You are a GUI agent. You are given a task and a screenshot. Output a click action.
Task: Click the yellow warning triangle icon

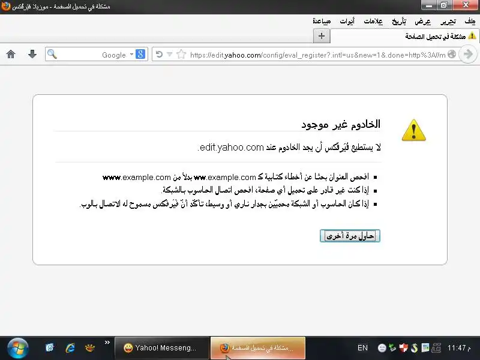(413, 130)
